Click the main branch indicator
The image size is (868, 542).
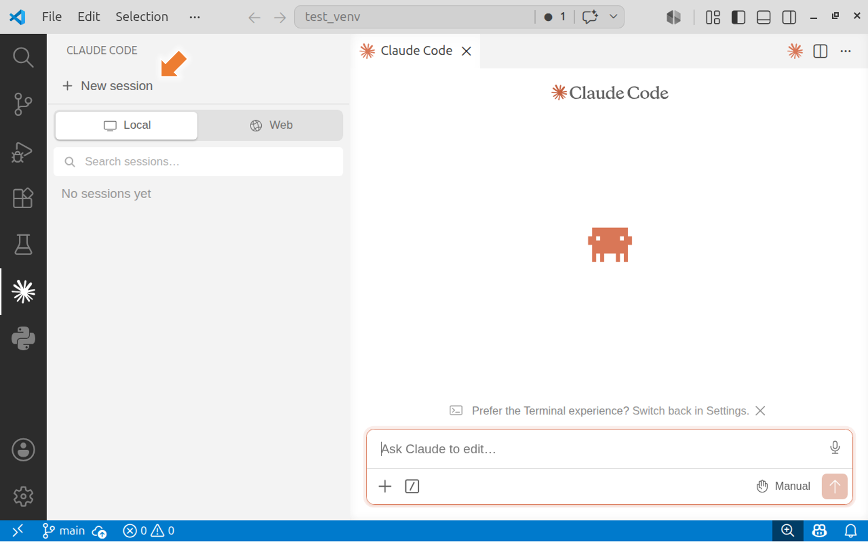click(x=64, y=531)
